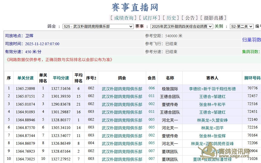Open the 公告 announcements link
Image resolution: width=261 pixels, height=163 pixels.
[190, 18]
